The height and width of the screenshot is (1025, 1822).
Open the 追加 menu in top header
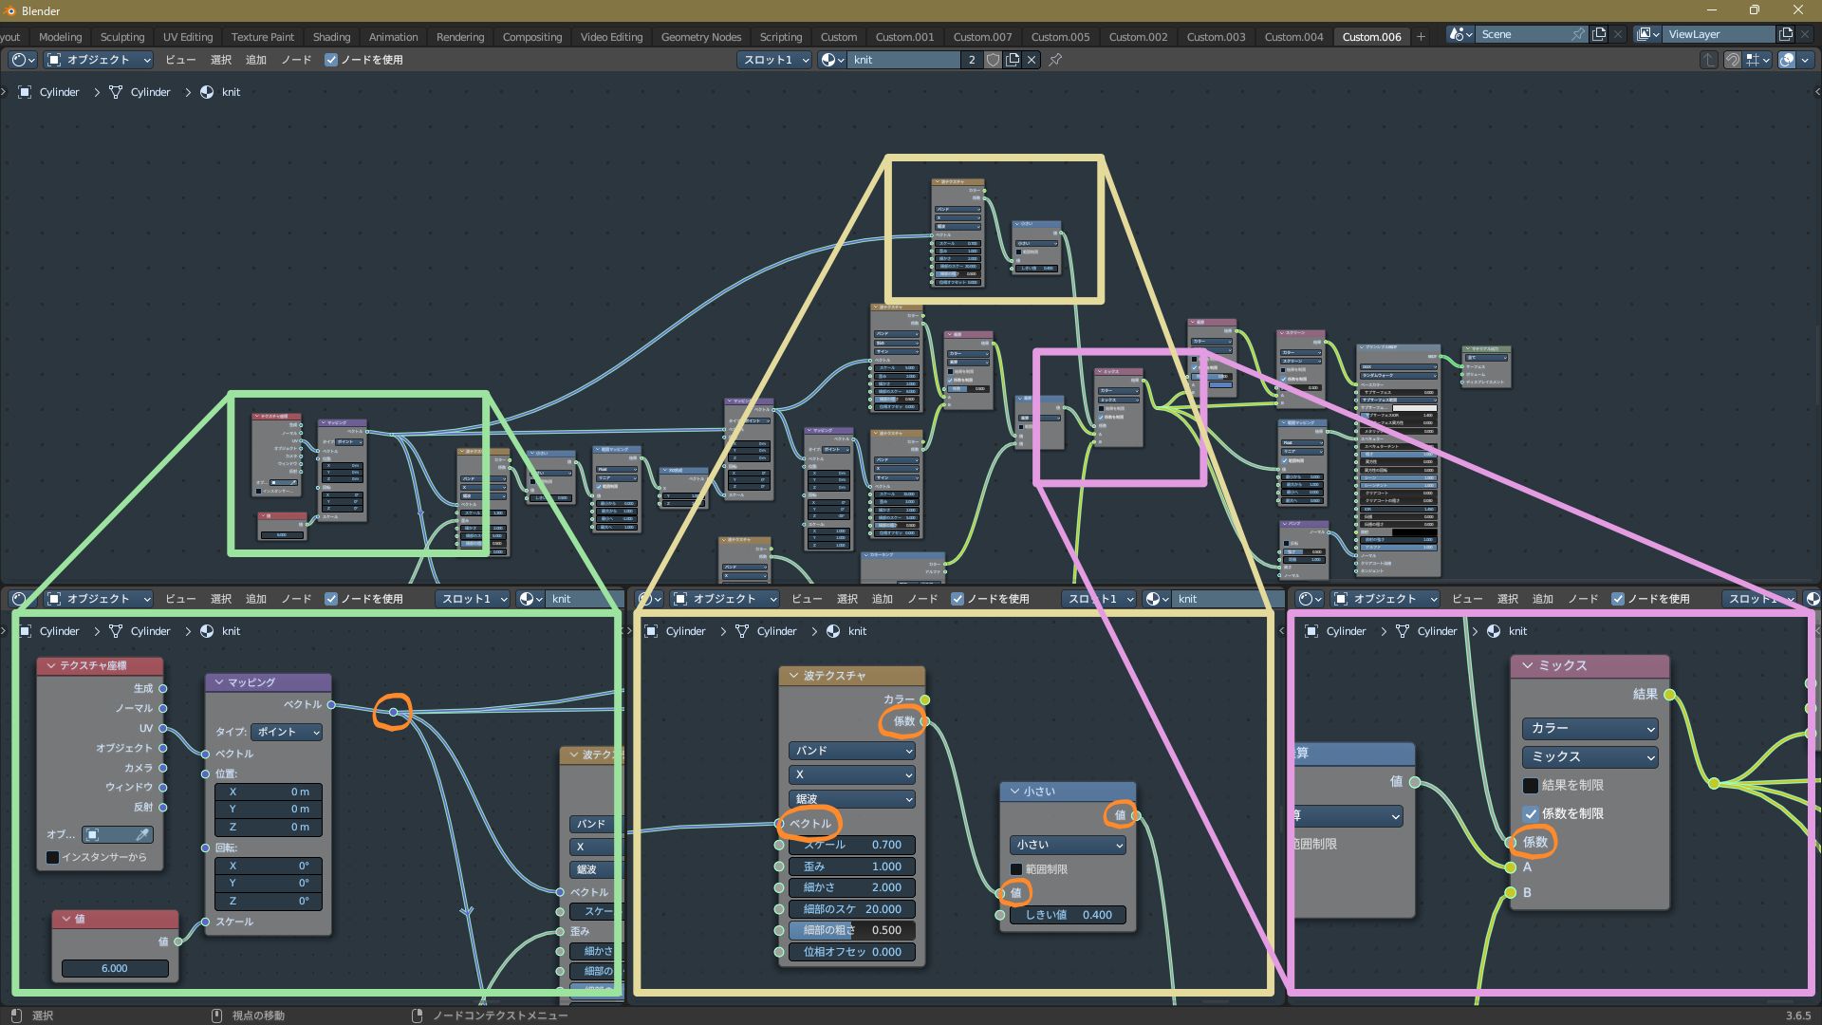[x=255, y=60]
